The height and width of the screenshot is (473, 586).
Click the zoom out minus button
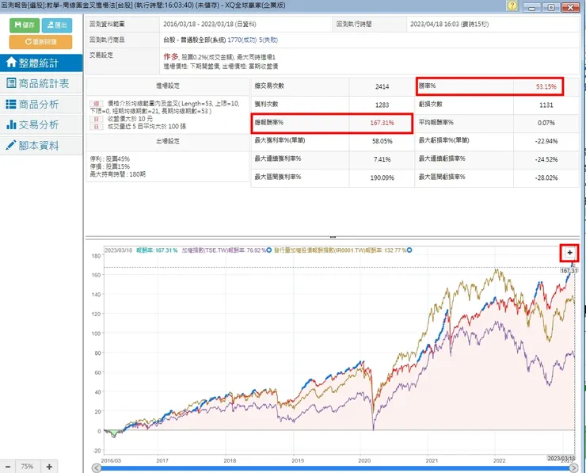pos(8,467)
